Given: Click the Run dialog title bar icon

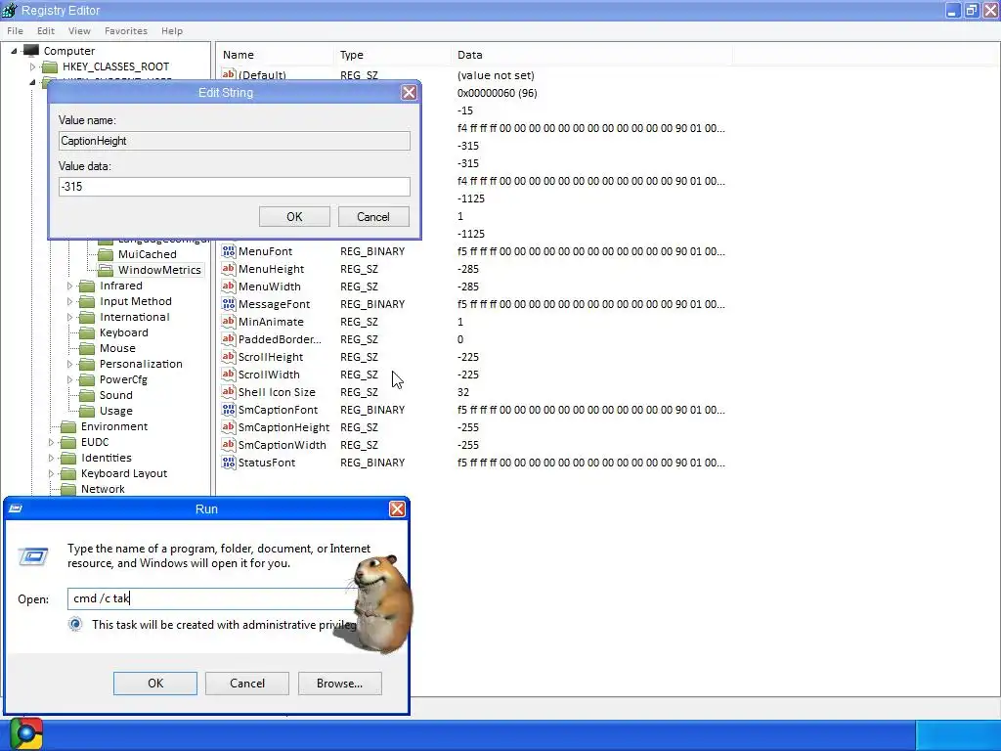Looking at the screenshot, I should (16, 508).
